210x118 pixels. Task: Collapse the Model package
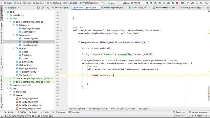pyautogui.click(x=14, y=48)
